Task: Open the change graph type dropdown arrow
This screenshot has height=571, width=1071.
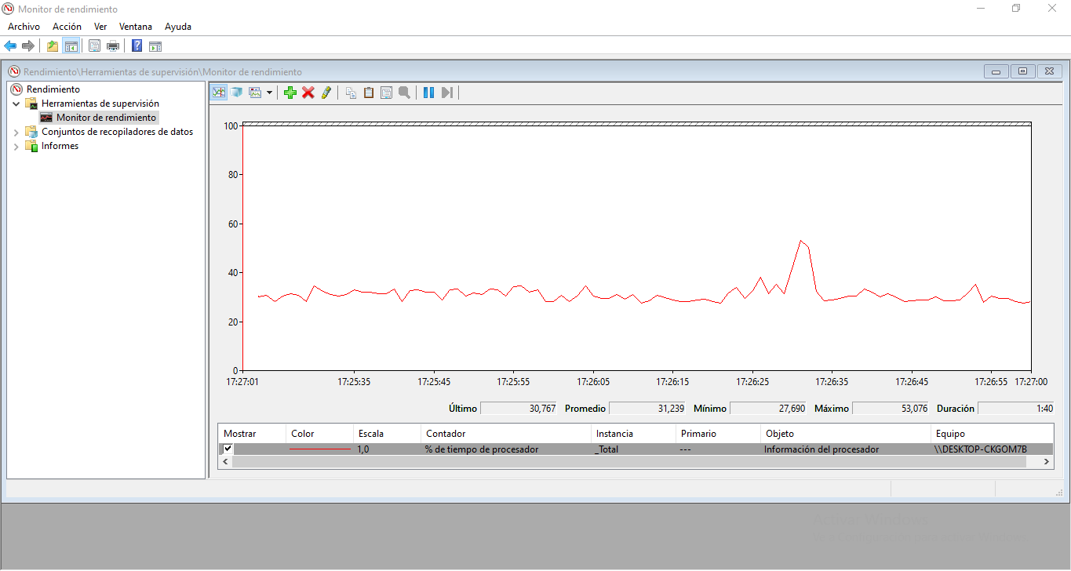Action: point(269,93)
